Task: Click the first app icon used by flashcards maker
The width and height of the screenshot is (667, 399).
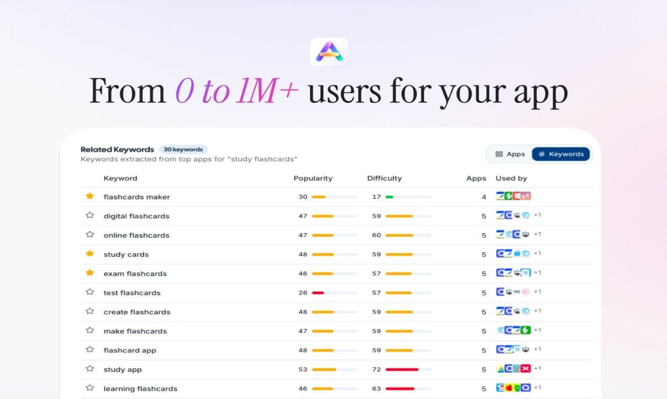Action: (499, 196)
